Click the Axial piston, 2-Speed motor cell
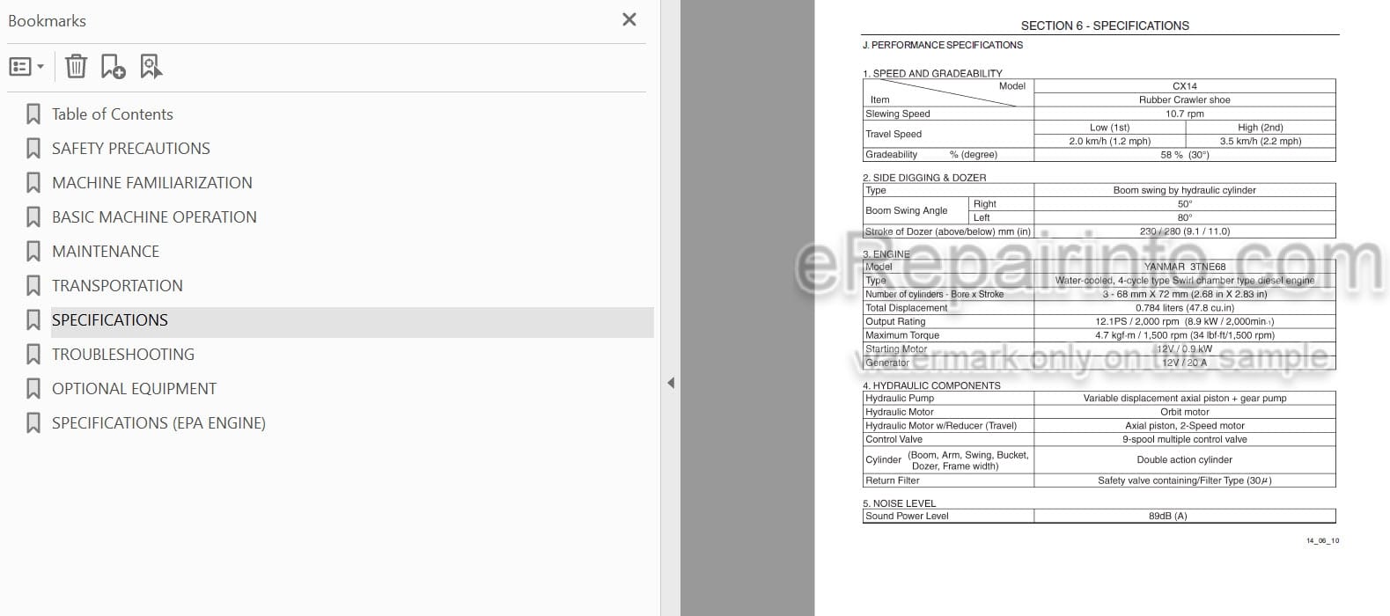This screenshot has width=1390, height=616. [x=1184, y=426]
